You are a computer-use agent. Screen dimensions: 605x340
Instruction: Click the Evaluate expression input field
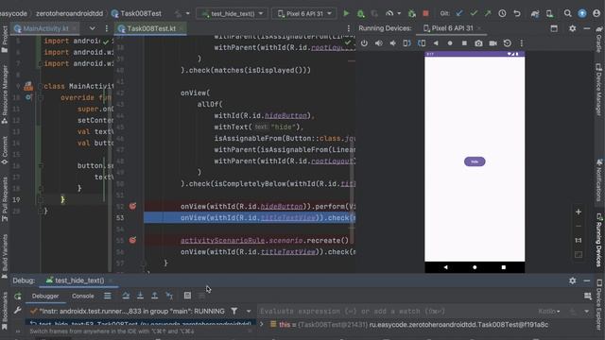point(397,311)
